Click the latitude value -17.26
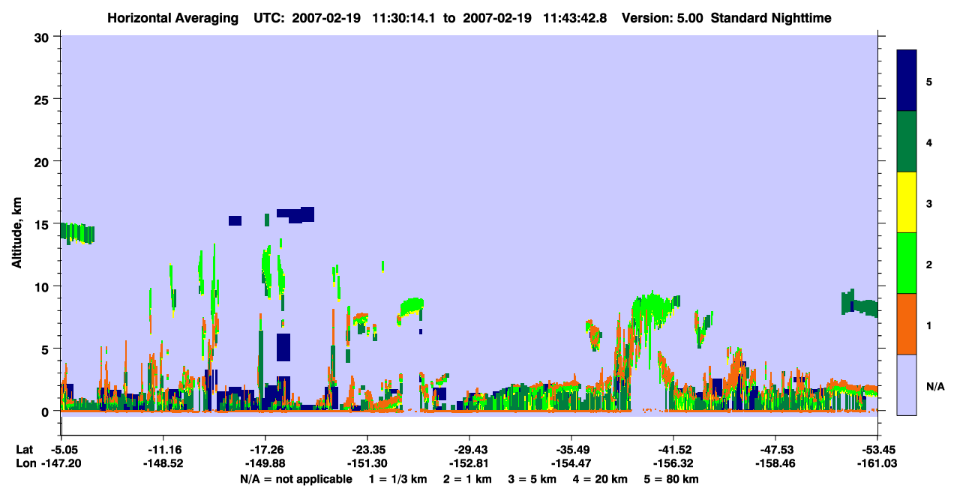975x500 pixels. (x=265, y=450)
